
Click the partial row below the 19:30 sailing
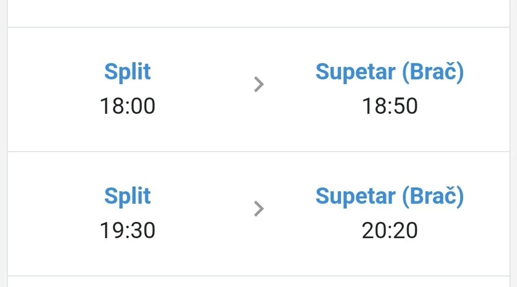click(258, 282)
